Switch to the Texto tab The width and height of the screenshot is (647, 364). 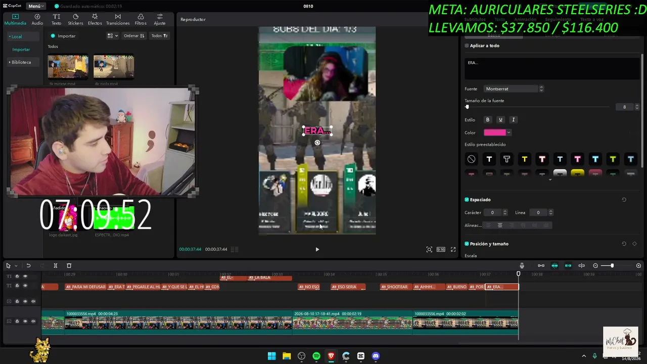[56, 19]
